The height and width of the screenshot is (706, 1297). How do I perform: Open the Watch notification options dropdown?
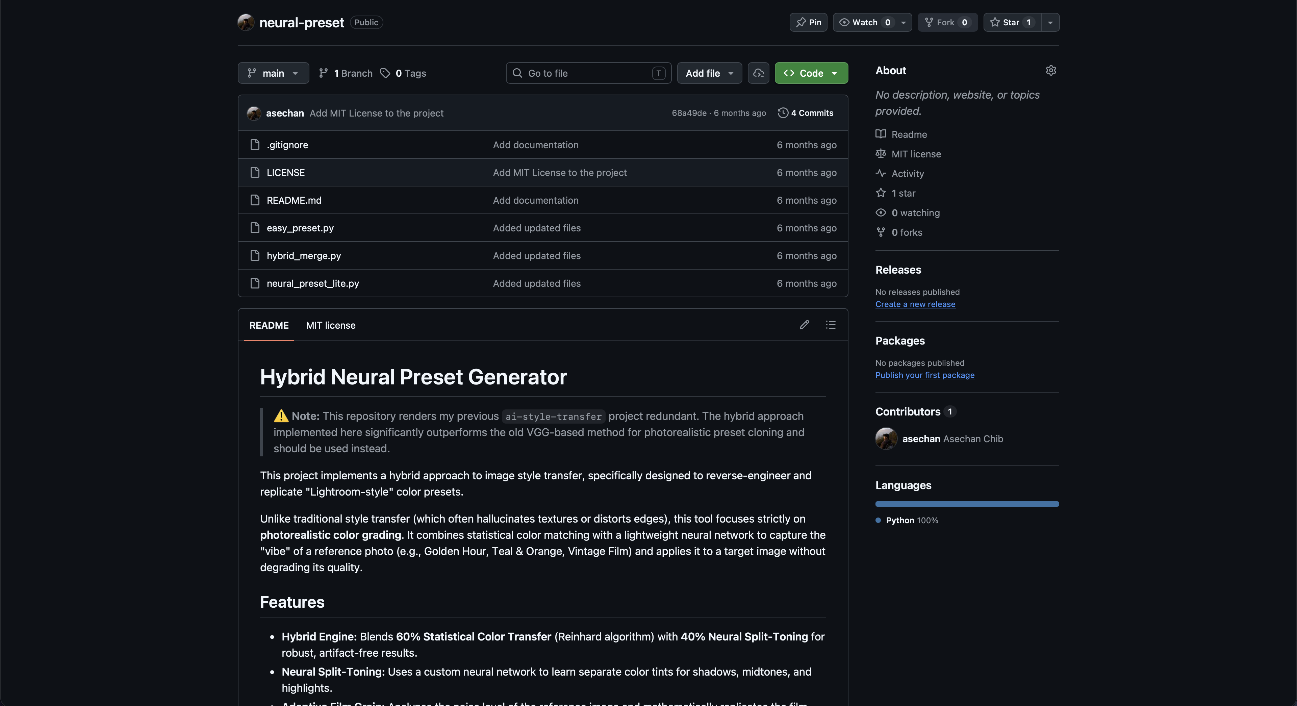point(903,22)
